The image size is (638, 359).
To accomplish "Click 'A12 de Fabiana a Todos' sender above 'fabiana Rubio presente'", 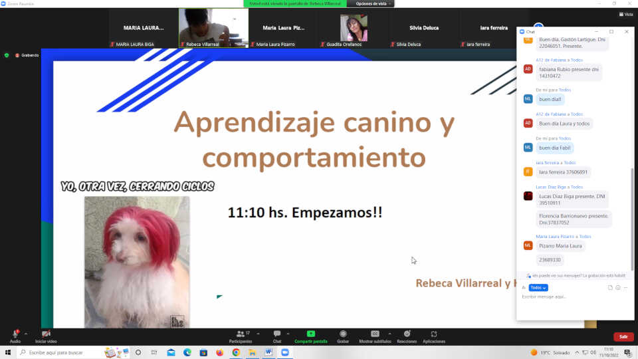I will click(x=559, y=60).
